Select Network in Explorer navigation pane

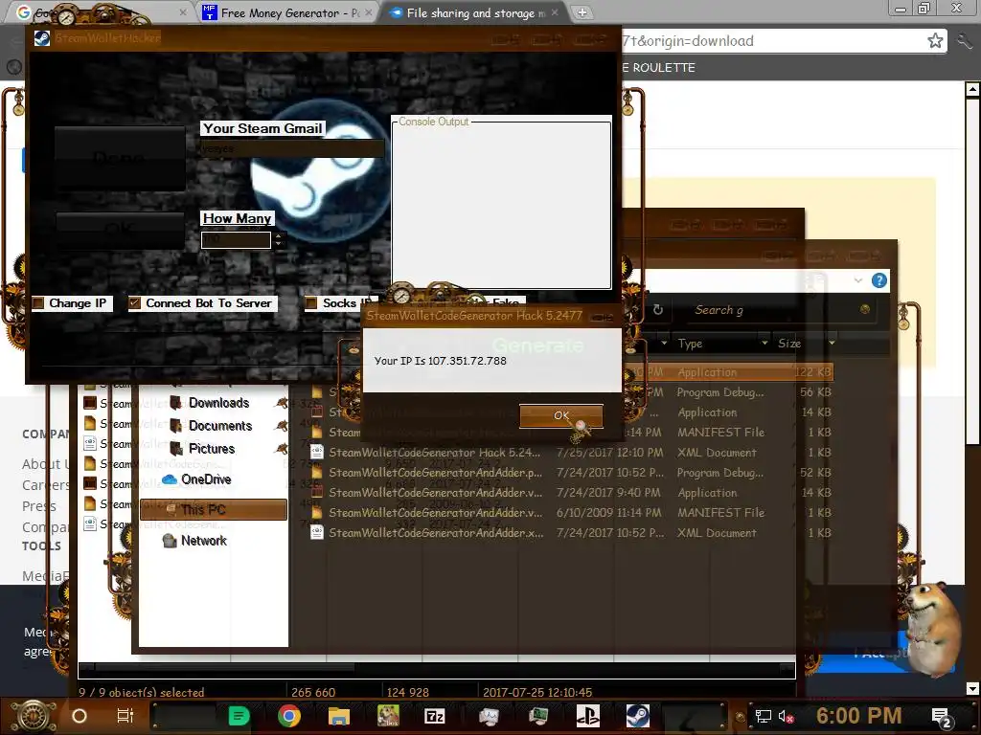click(194, 541)
